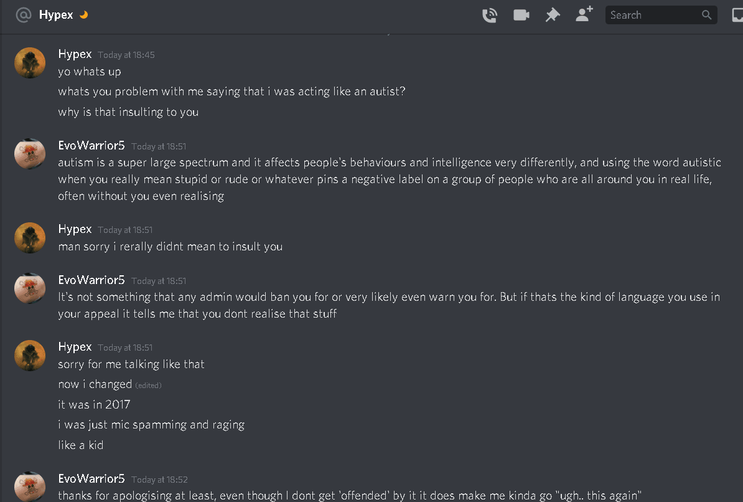The width and height of the screenshot is (743, 502).
Task: Click the magnifier icon in search box
Action: click(x=706, y=15)
